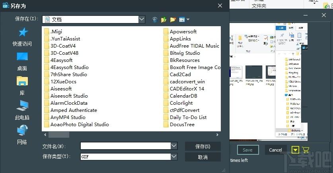Open Libraries (库) location
Viewport: 333px width, 173px height.
point(22,86)
